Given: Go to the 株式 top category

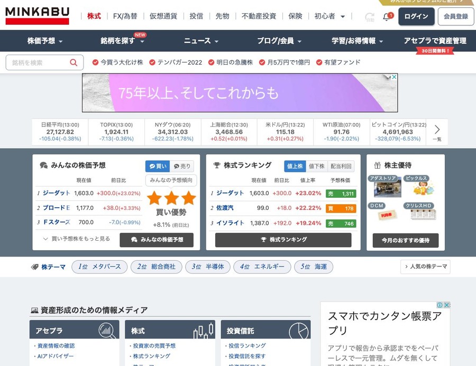Looking at the screenshot, I should point(94,16).
